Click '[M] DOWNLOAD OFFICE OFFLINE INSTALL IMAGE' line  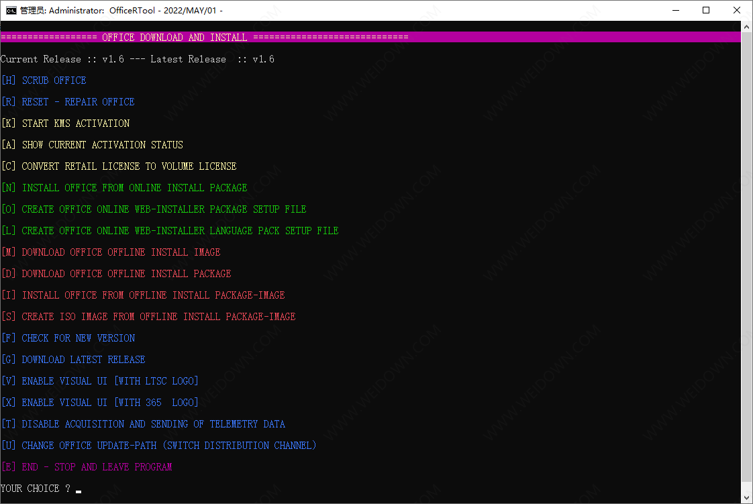(111, 252)
